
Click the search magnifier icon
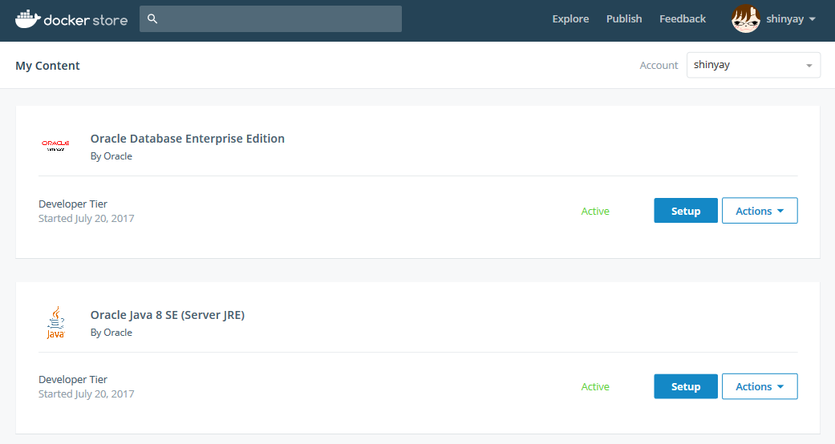pyautogui.click(x=152, y=19)
